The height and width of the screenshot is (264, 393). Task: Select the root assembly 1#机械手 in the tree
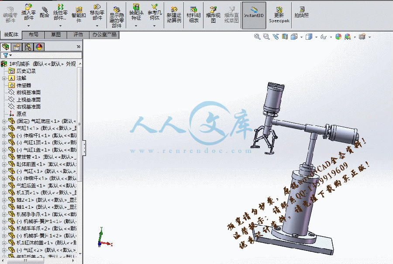coord(38,64)
